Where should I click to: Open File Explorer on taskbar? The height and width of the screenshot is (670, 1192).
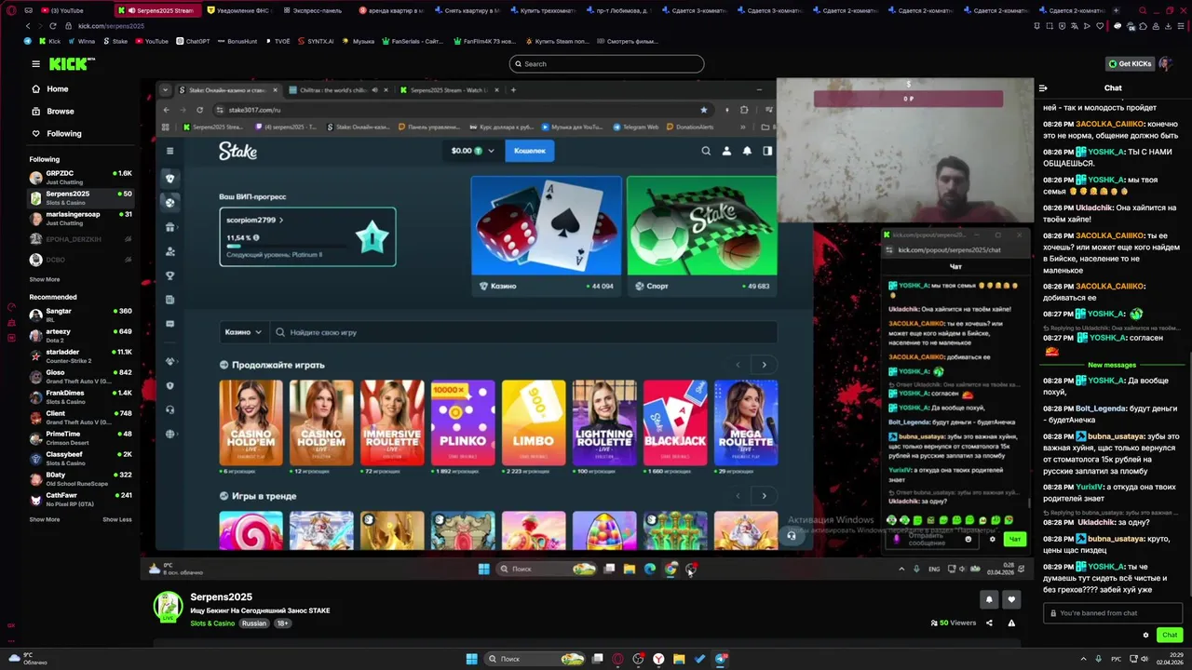click(x=679, y=659)
